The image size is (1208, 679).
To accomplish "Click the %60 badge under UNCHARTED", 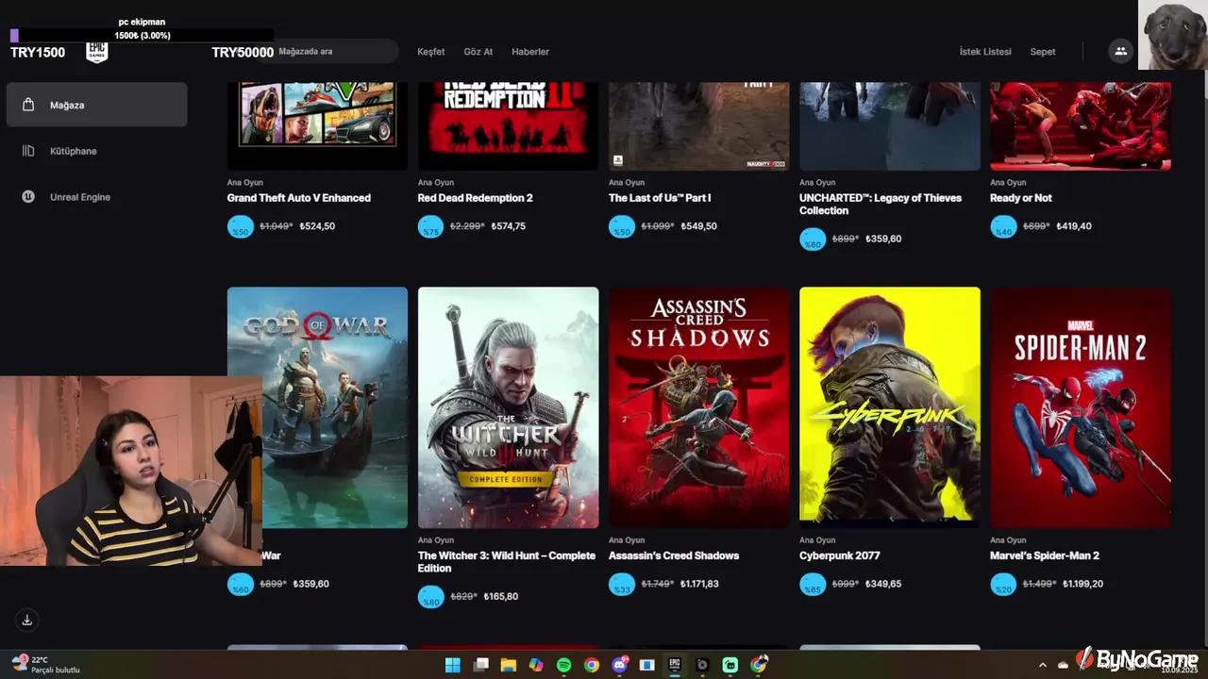I will 813,240.
